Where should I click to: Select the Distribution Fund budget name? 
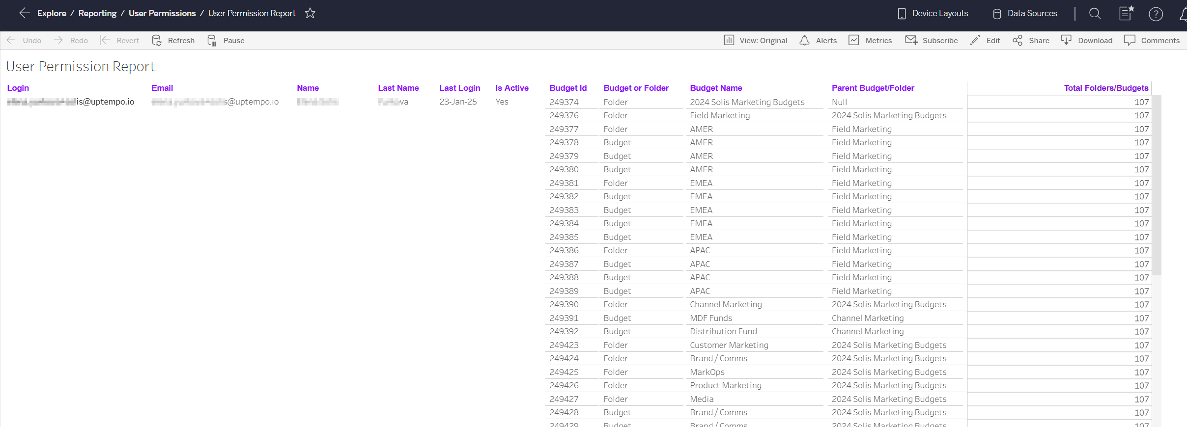click(x=723, y=331)
